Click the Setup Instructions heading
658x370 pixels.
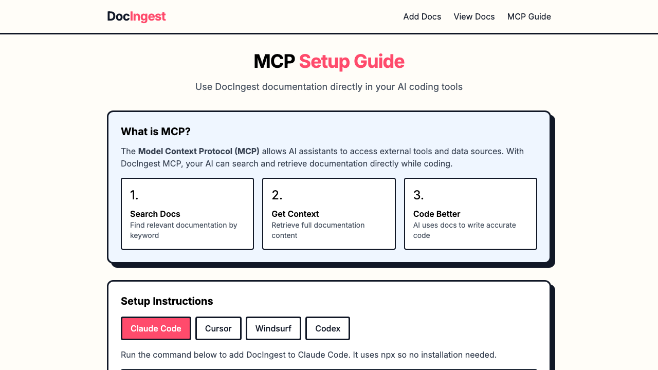(167, 301)
